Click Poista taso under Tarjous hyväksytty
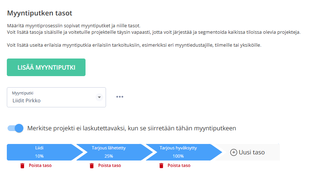309x177 pixels. [179, 166]
